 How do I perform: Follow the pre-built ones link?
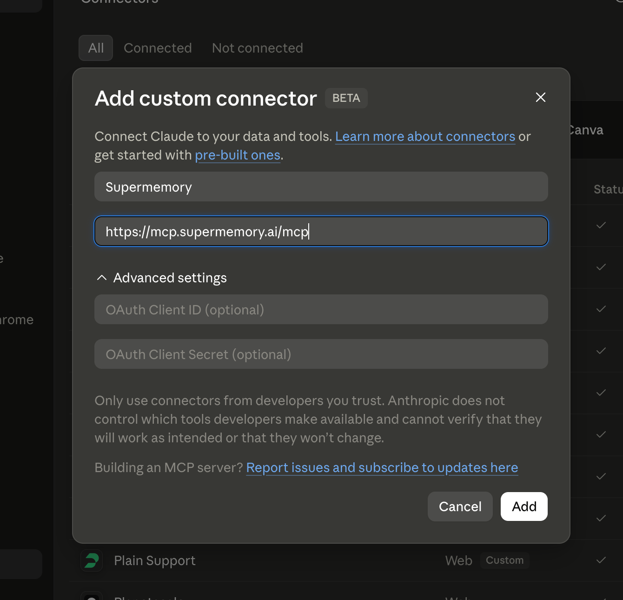coord(238,155)
